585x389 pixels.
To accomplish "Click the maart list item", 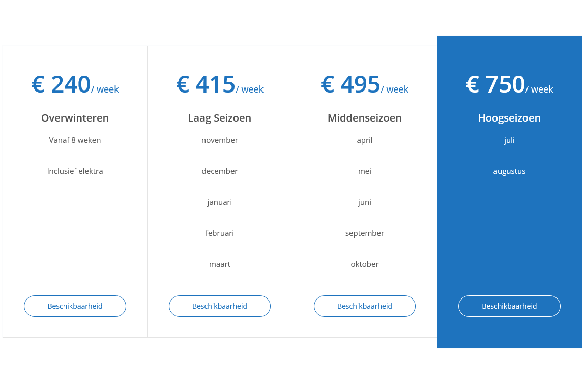I will 220,264.
